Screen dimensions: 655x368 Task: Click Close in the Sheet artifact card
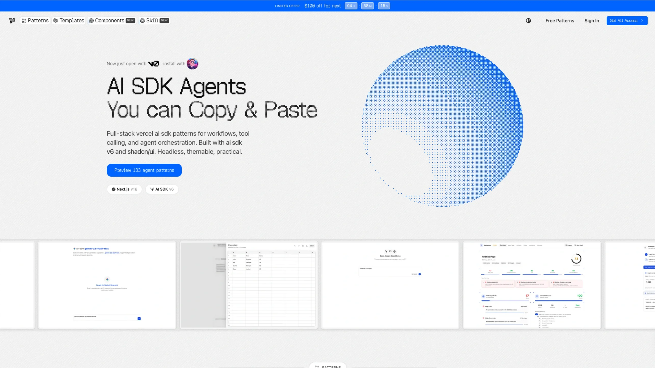pyautogui.click(x=312, y=246)
